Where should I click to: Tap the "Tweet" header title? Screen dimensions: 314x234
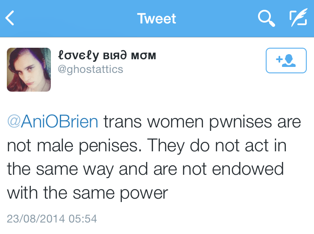(157, 18)
